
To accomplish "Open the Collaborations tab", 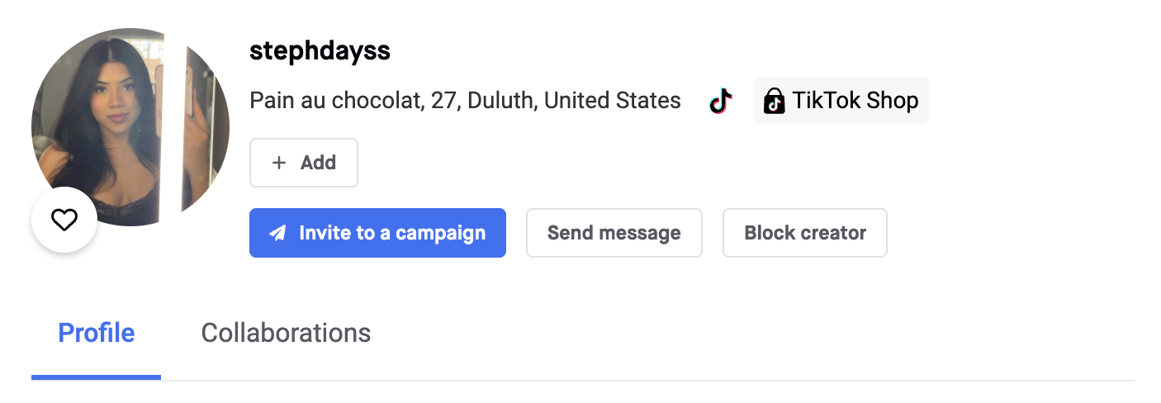I will coord(286,333).
